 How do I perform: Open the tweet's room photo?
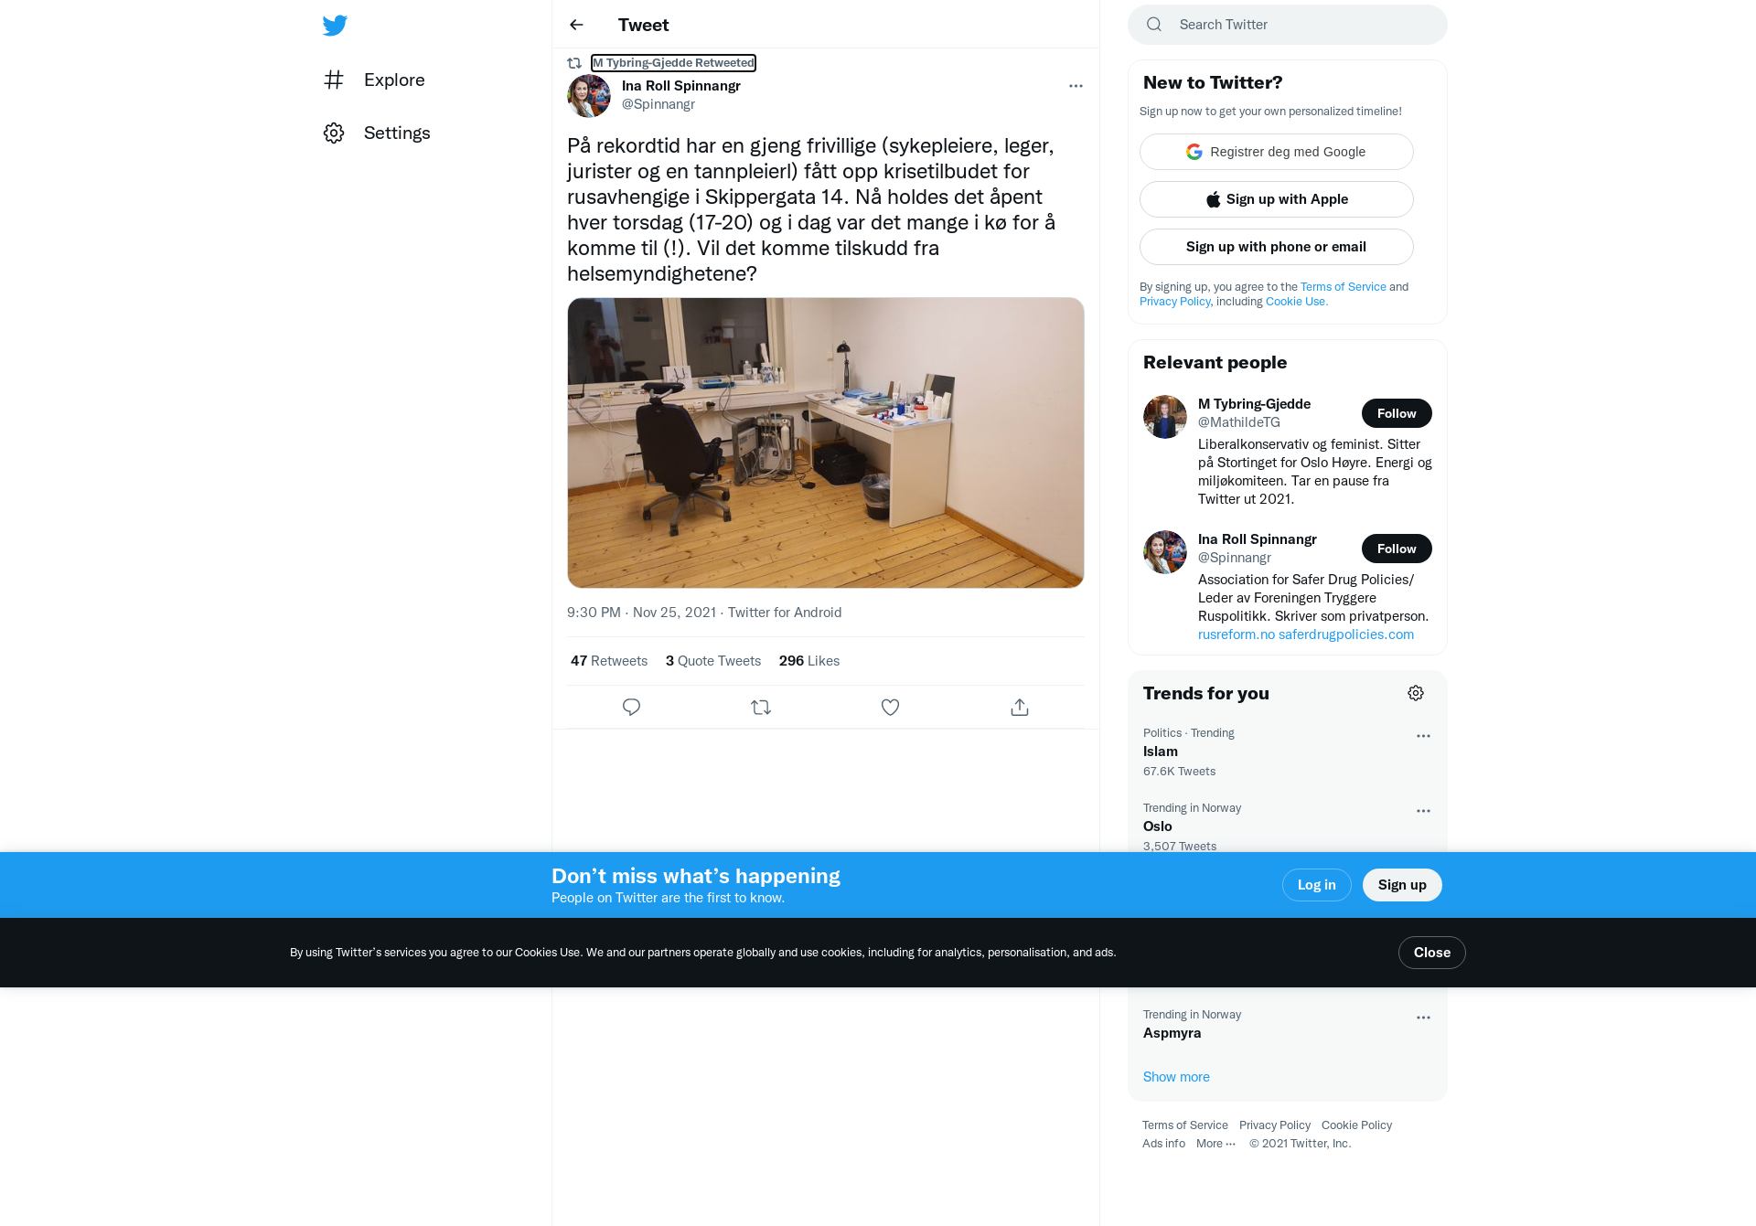[826, 442]
